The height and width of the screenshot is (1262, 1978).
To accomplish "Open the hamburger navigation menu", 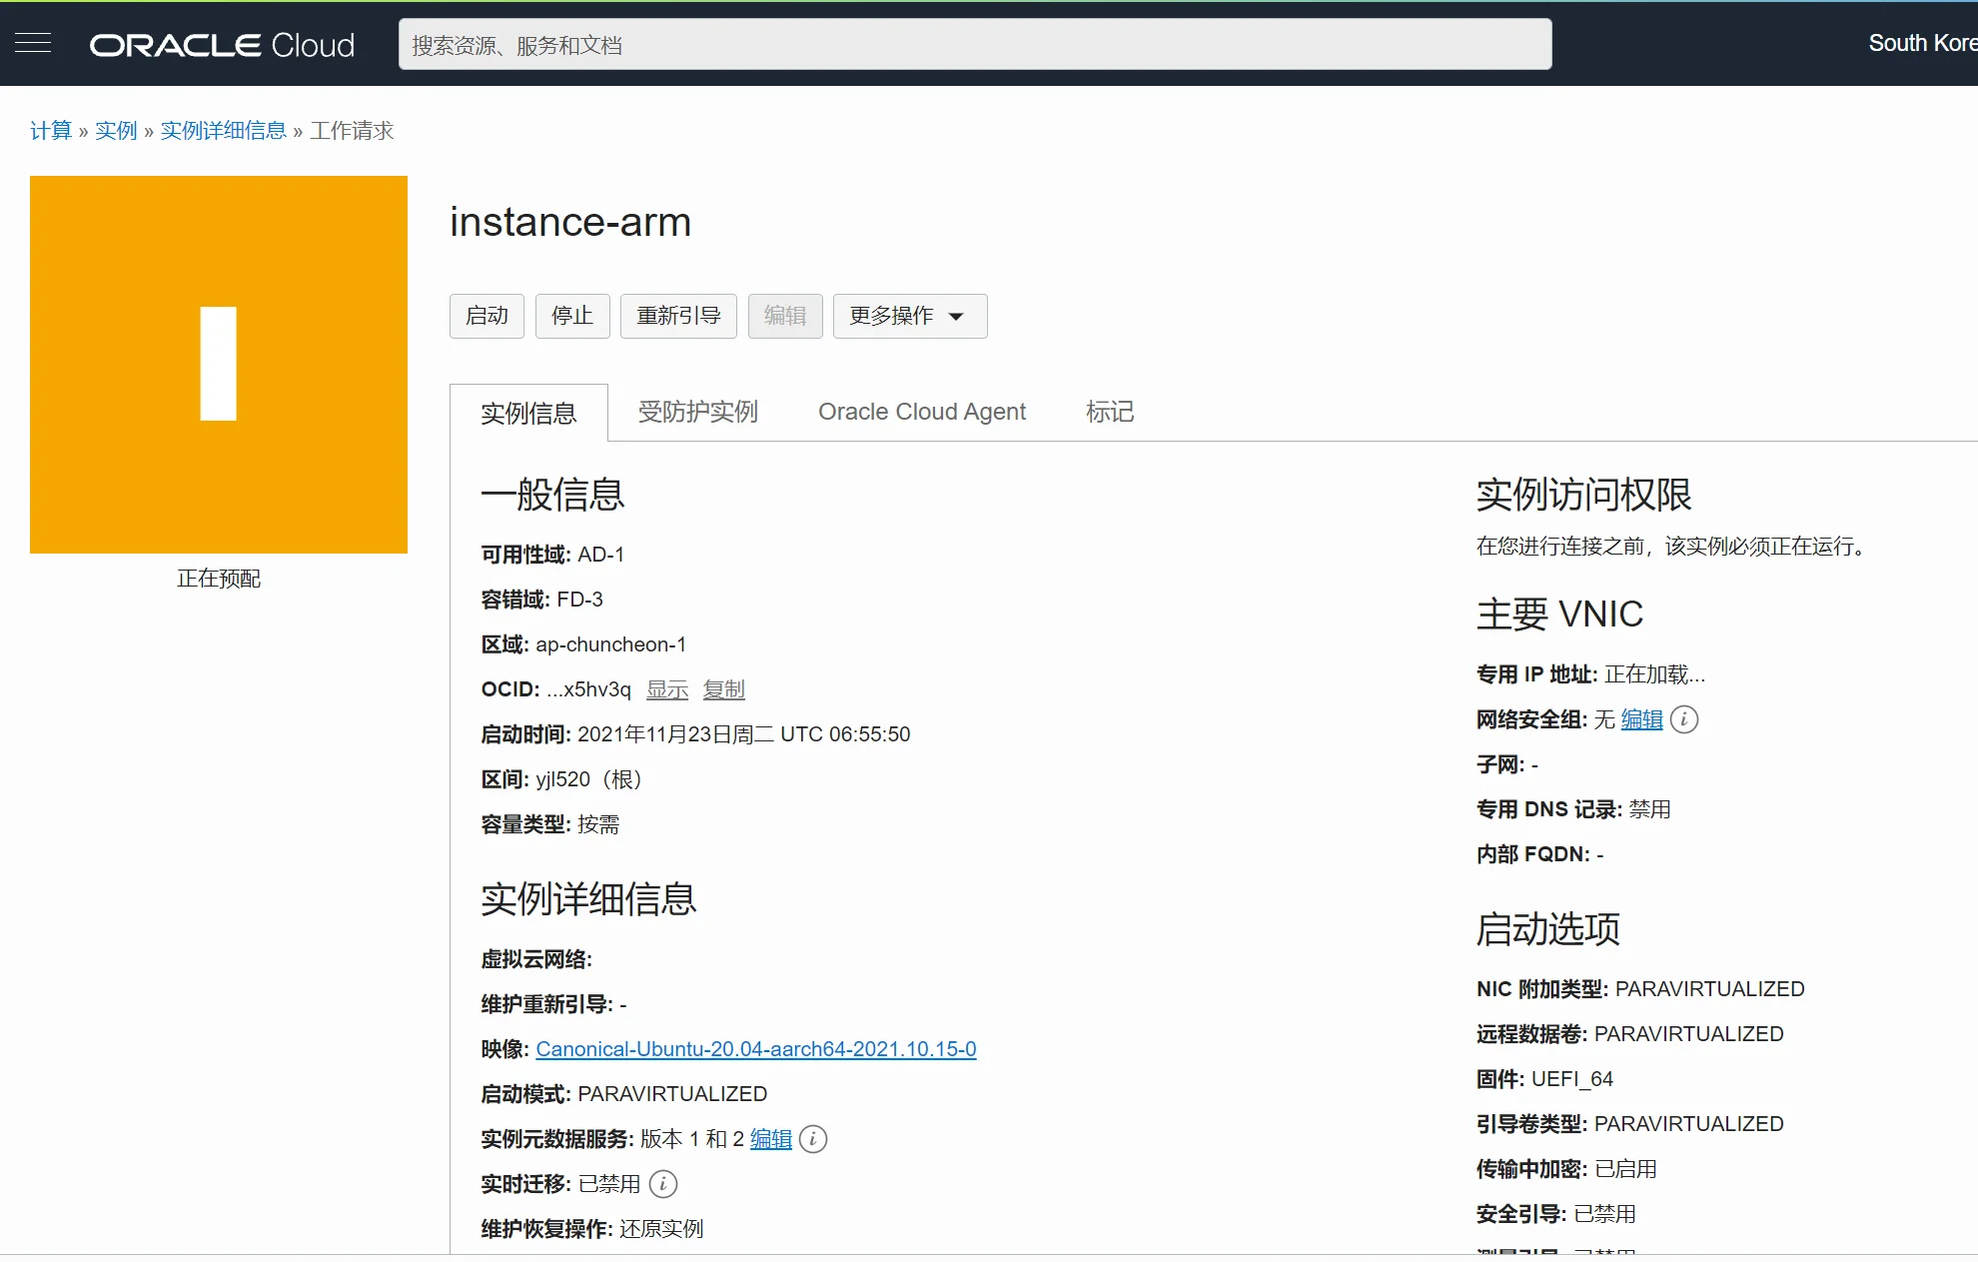I will click(33, 43).
